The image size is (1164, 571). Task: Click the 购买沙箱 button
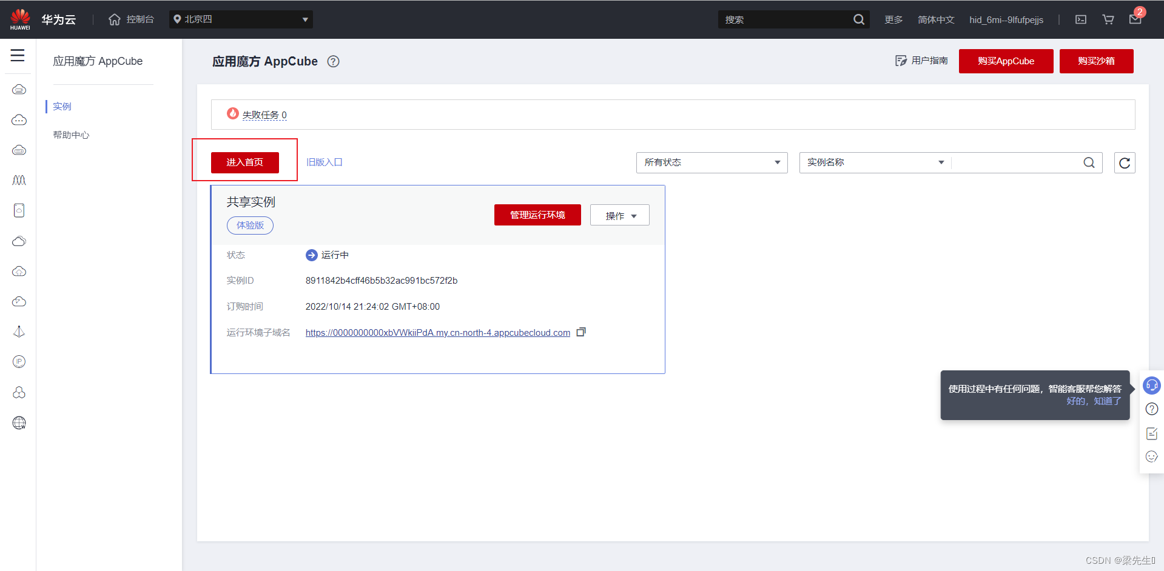[x=1096, y=61]
